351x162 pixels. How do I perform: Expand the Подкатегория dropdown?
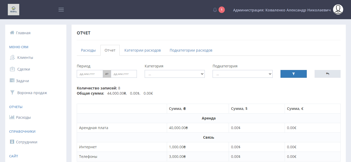click(242, 74)
